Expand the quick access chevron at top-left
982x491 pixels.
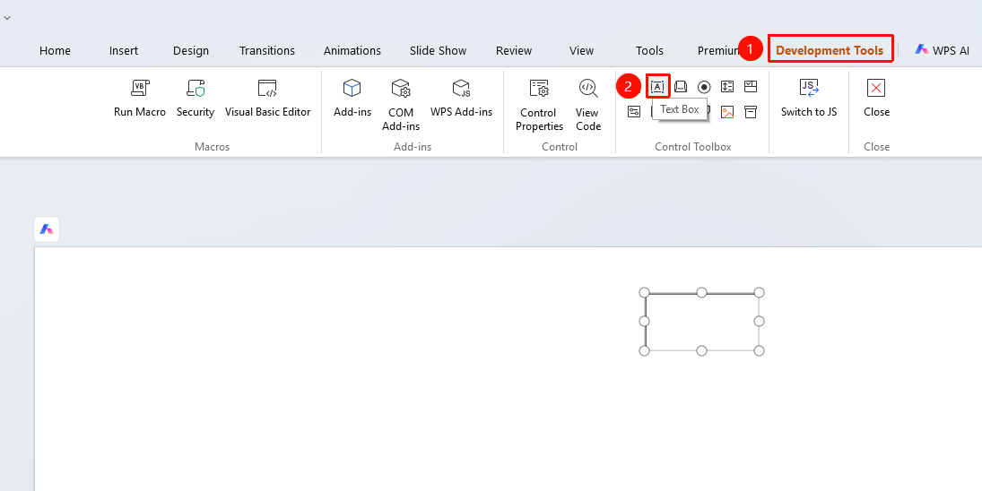coord(7,18)
